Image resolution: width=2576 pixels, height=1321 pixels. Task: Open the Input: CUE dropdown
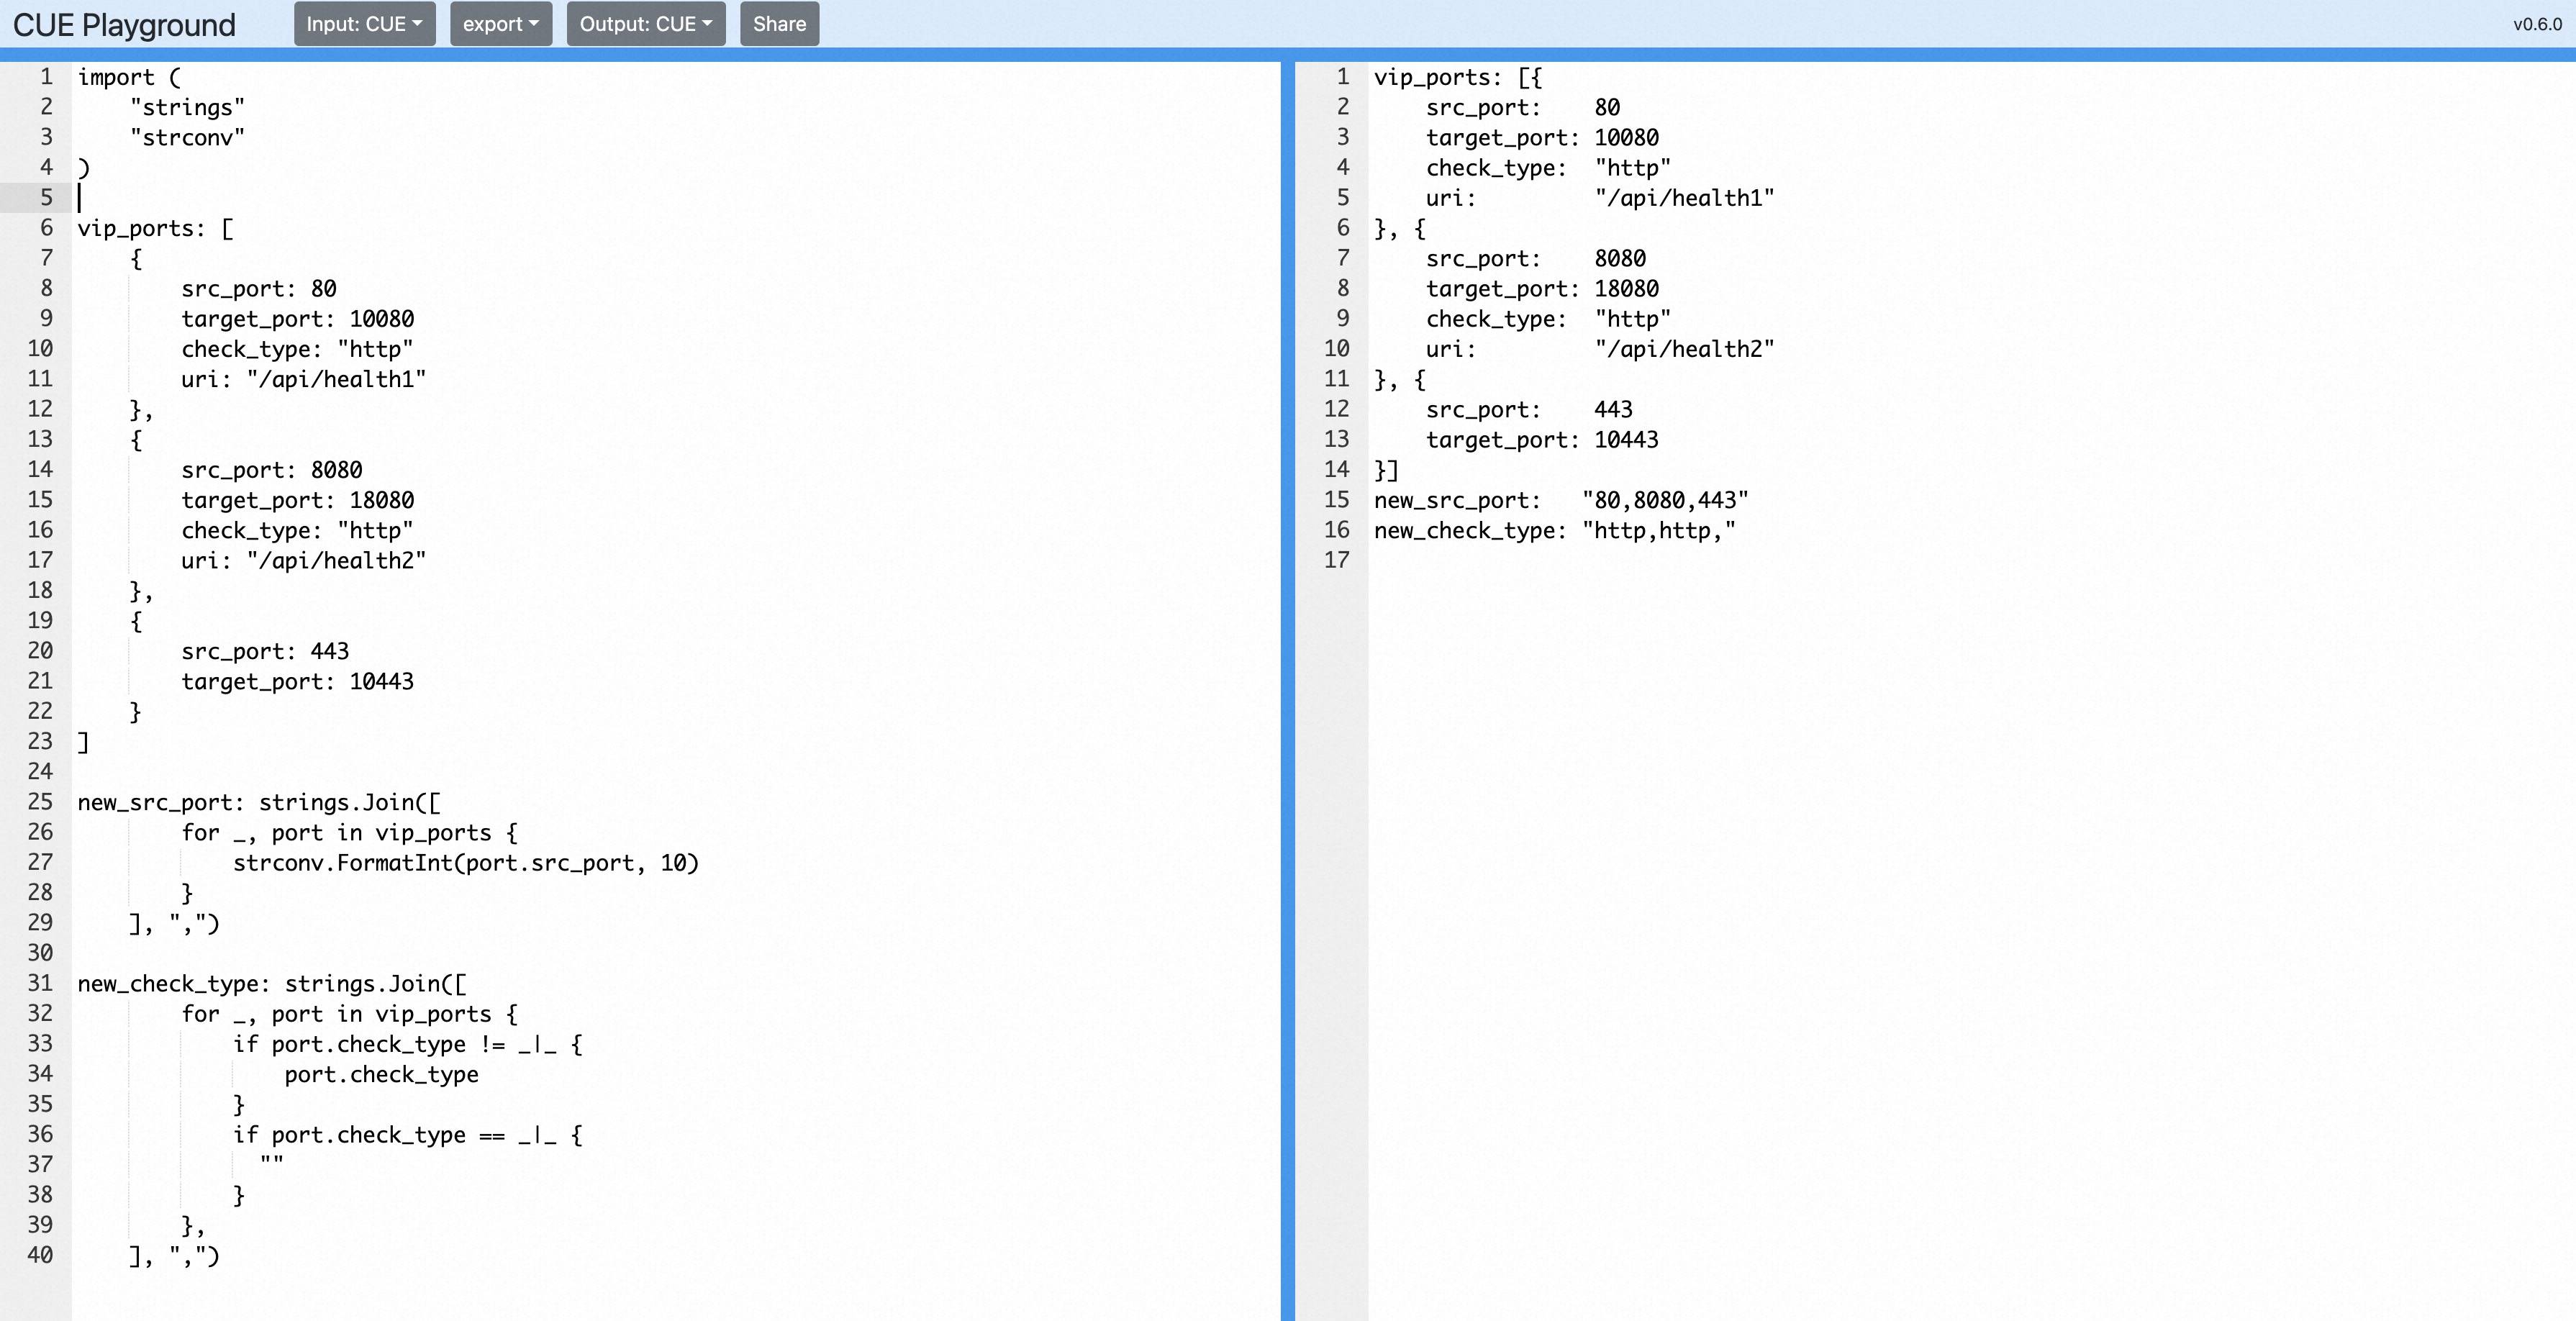click(x=364, y=24)
